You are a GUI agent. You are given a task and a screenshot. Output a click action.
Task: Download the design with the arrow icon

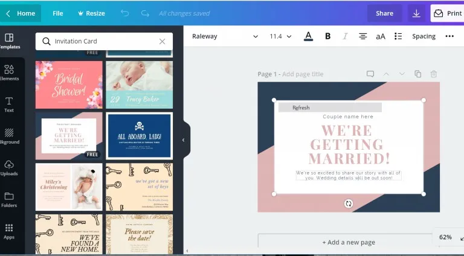[416, 13]
